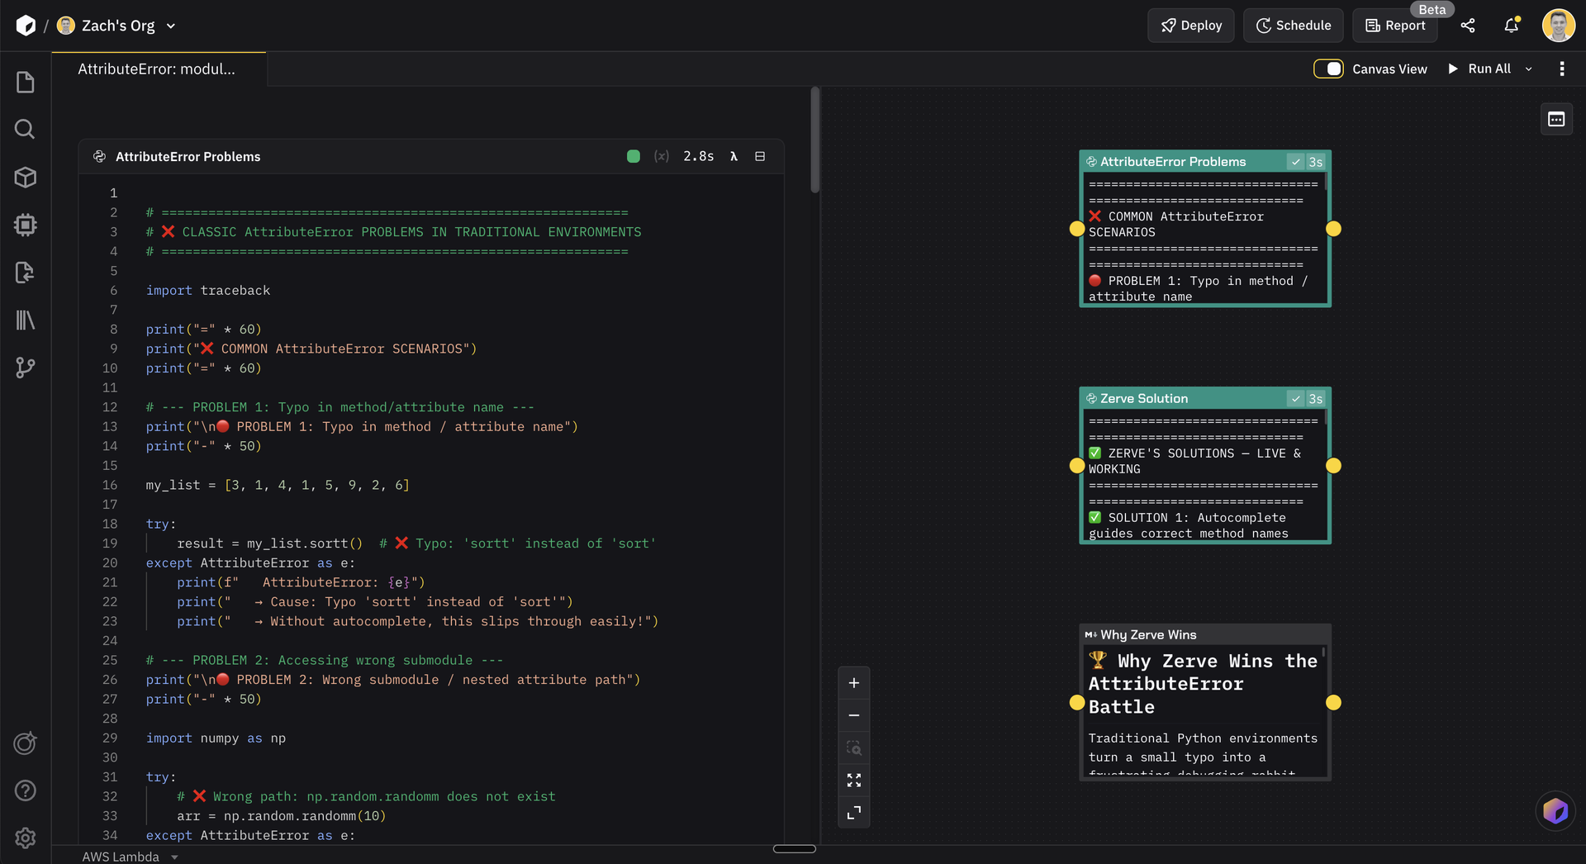Open the Report Beta feature
The height and width of the screenshot is (864, 1586).
pyautogui.click(x=1394, y=26)
